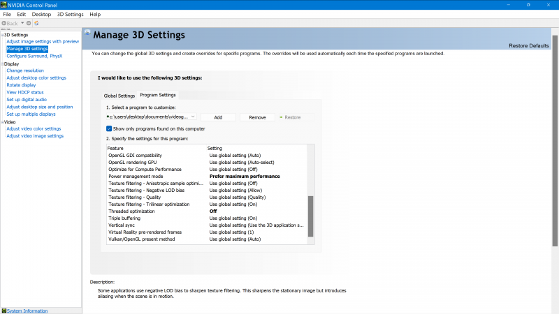
Task: Click Restore Defaults link
Action: coord(529,45)
